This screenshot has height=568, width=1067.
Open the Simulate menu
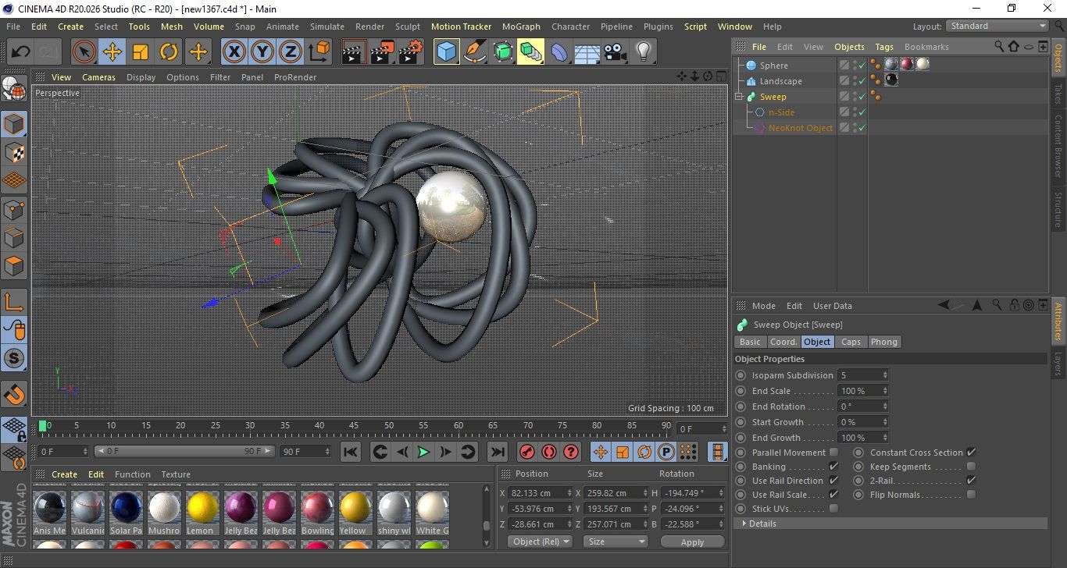pos(327,27)
